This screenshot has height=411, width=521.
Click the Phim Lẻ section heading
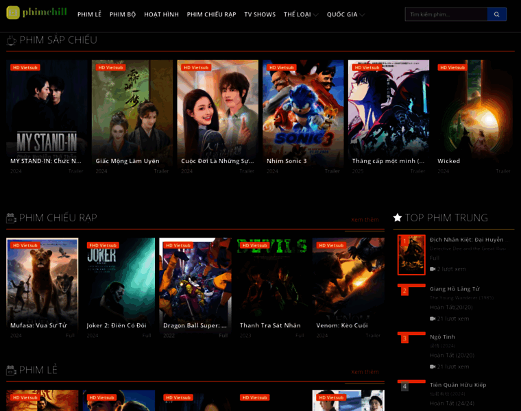(38, 370)
